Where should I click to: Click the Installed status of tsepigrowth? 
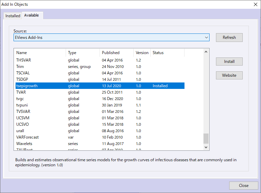tap(160, 86)
